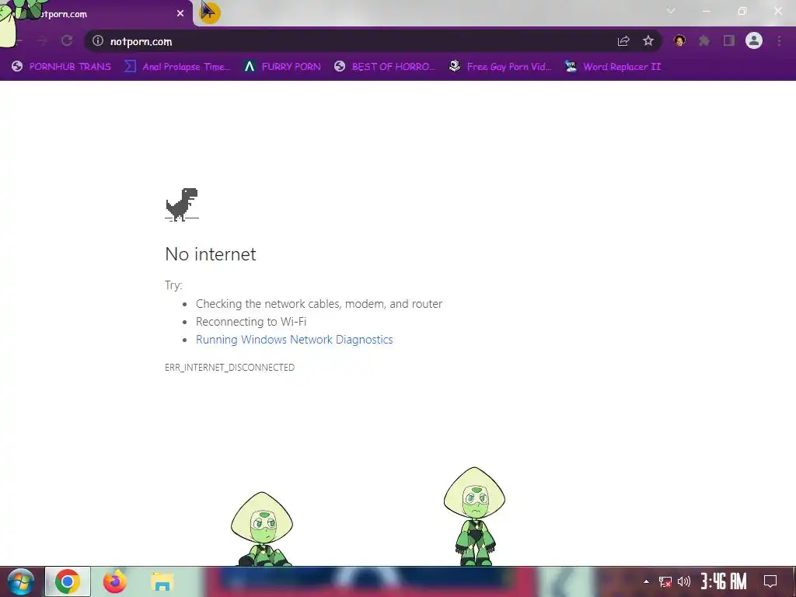
Task: Reload the page with the refresh icon
Action: click(x=67, y=40)
